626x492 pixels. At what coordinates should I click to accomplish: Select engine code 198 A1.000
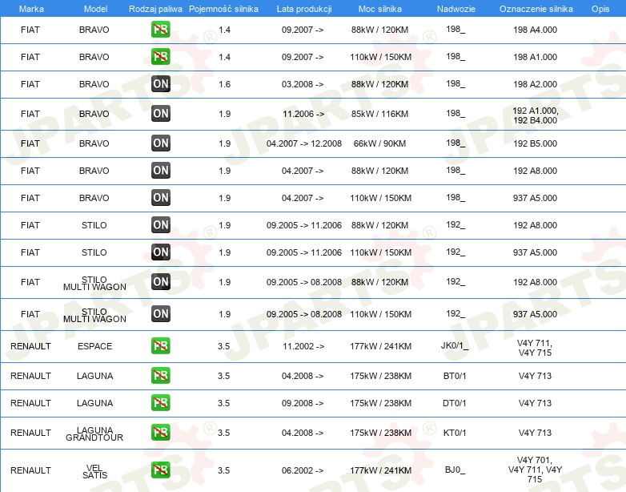click(x=535, y=57)
